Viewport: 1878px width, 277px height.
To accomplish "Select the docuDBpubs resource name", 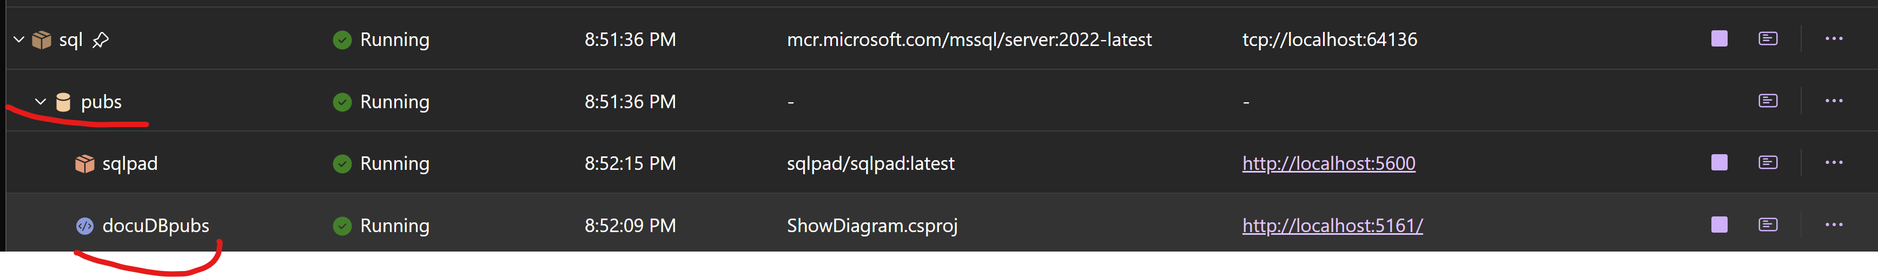I will point(155,226).
